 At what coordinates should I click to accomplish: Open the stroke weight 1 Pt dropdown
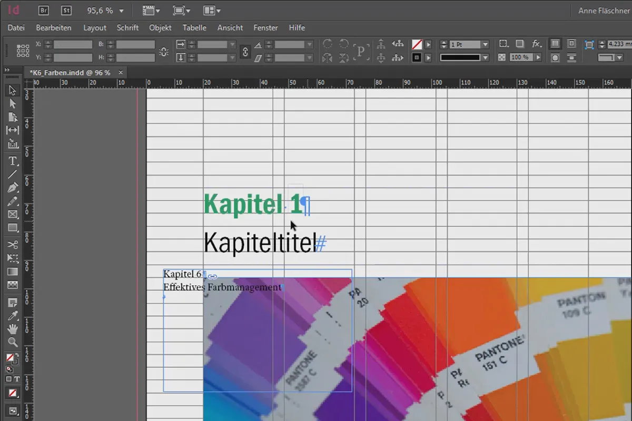[485, 45]
